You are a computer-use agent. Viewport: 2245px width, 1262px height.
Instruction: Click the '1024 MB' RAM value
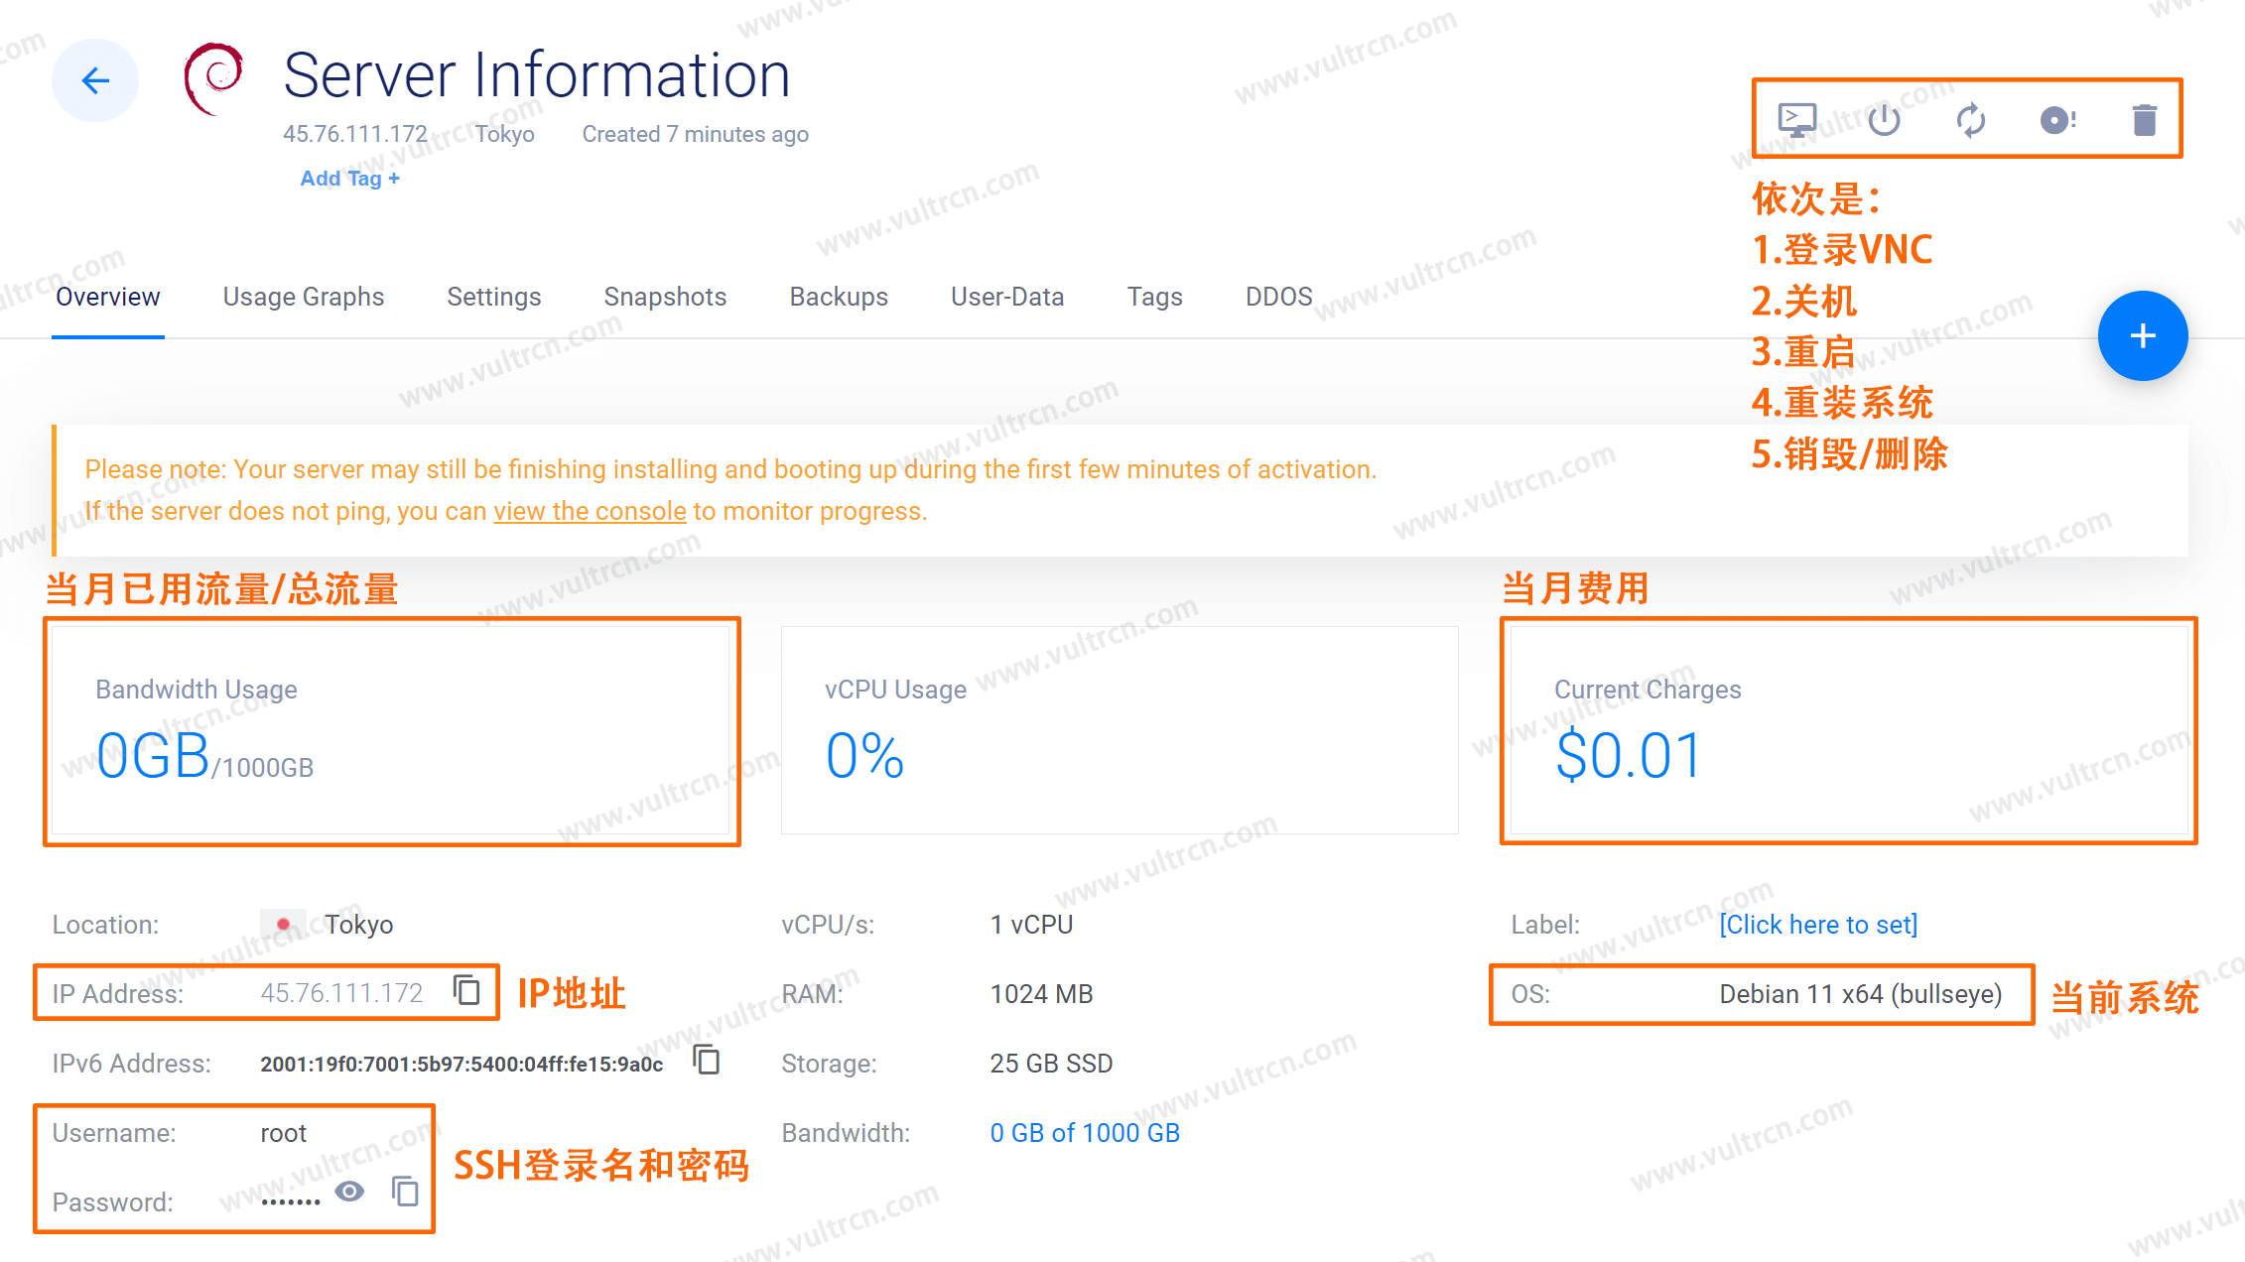pos(1041,994)
